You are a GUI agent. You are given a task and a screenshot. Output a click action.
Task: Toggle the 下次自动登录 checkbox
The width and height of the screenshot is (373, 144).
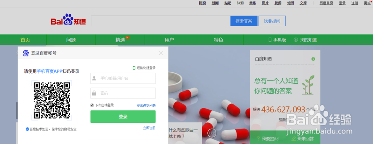92,105
